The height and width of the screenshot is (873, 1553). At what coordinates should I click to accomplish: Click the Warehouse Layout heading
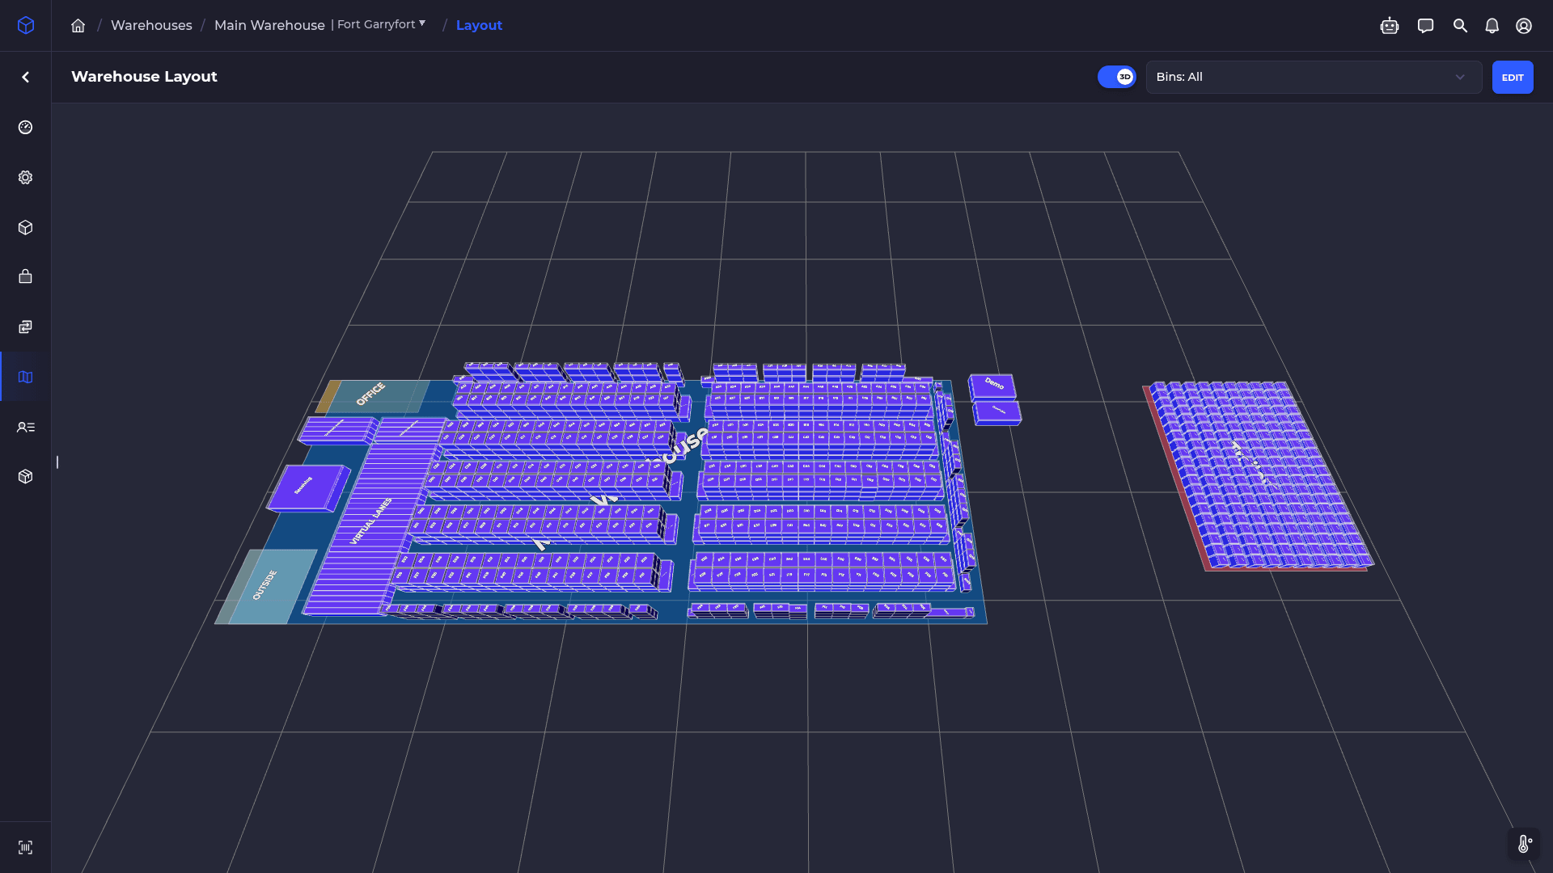[x=144, y=77]
